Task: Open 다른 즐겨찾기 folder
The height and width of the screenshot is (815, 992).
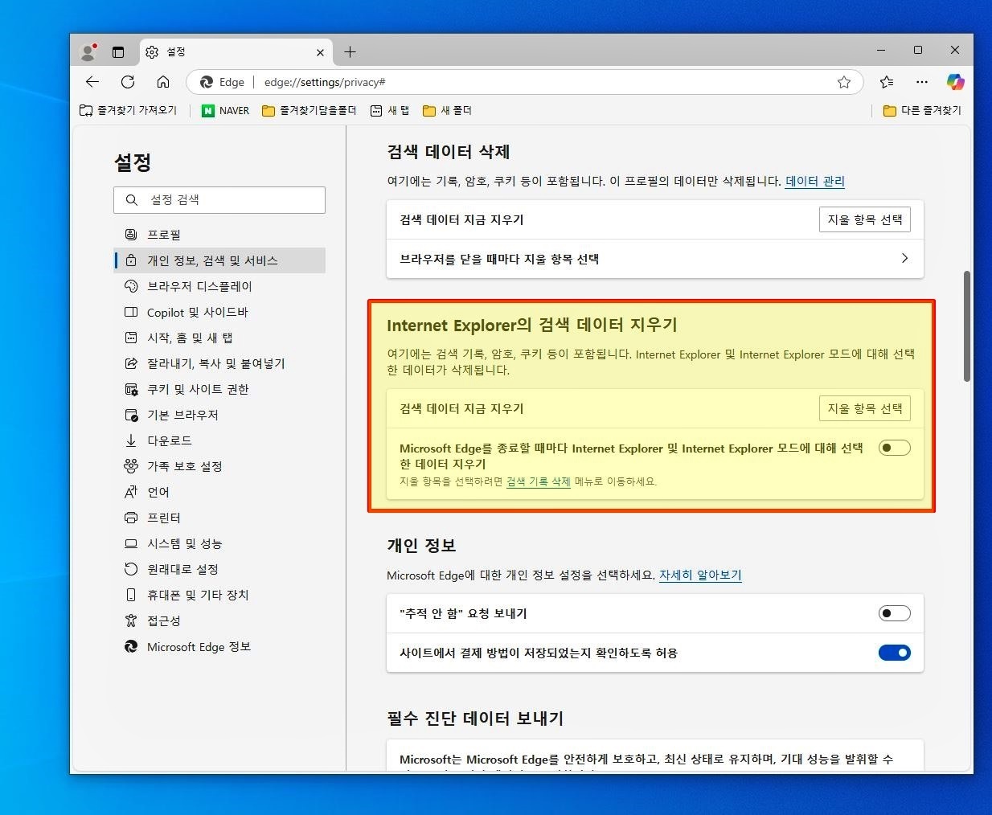Action: [922, 110]
